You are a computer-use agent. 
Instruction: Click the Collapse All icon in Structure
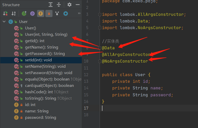pyautogui.click(x=59, y=5)
